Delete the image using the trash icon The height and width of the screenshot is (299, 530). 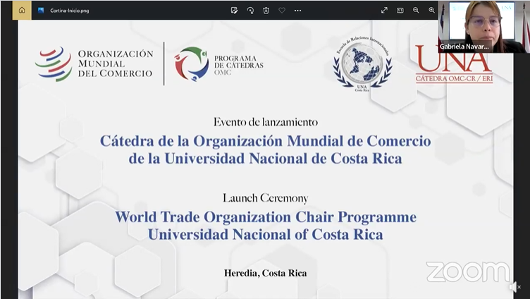pyautogui.click(x=266, y=11)
